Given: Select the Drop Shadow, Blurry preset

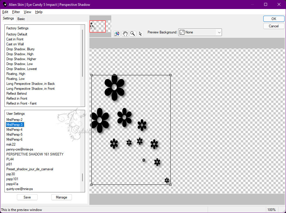Looking at the screenshot, I should pos(20,49).
